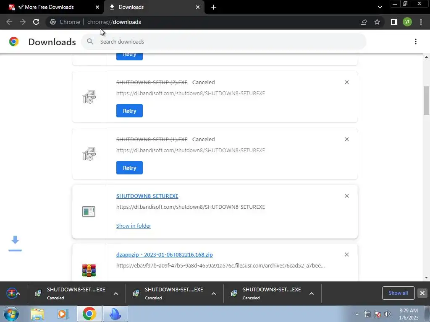This screenshot has width=430, height=322.
Task: Expand the WinRAR shelf item chevron
Action: [18, 293]
